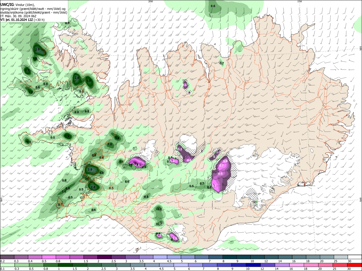
Task: Select top legend pink swatch starting at 0.5
Action: pos(49,257)
